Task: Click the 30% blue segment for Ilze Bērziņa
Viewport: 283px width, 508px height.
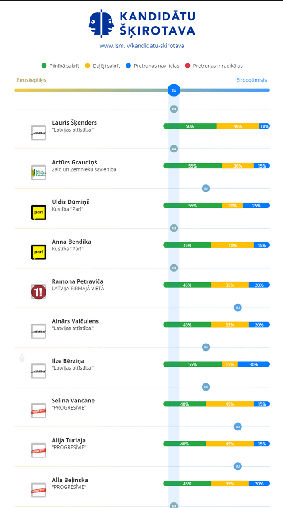Action: pos(253,364)
